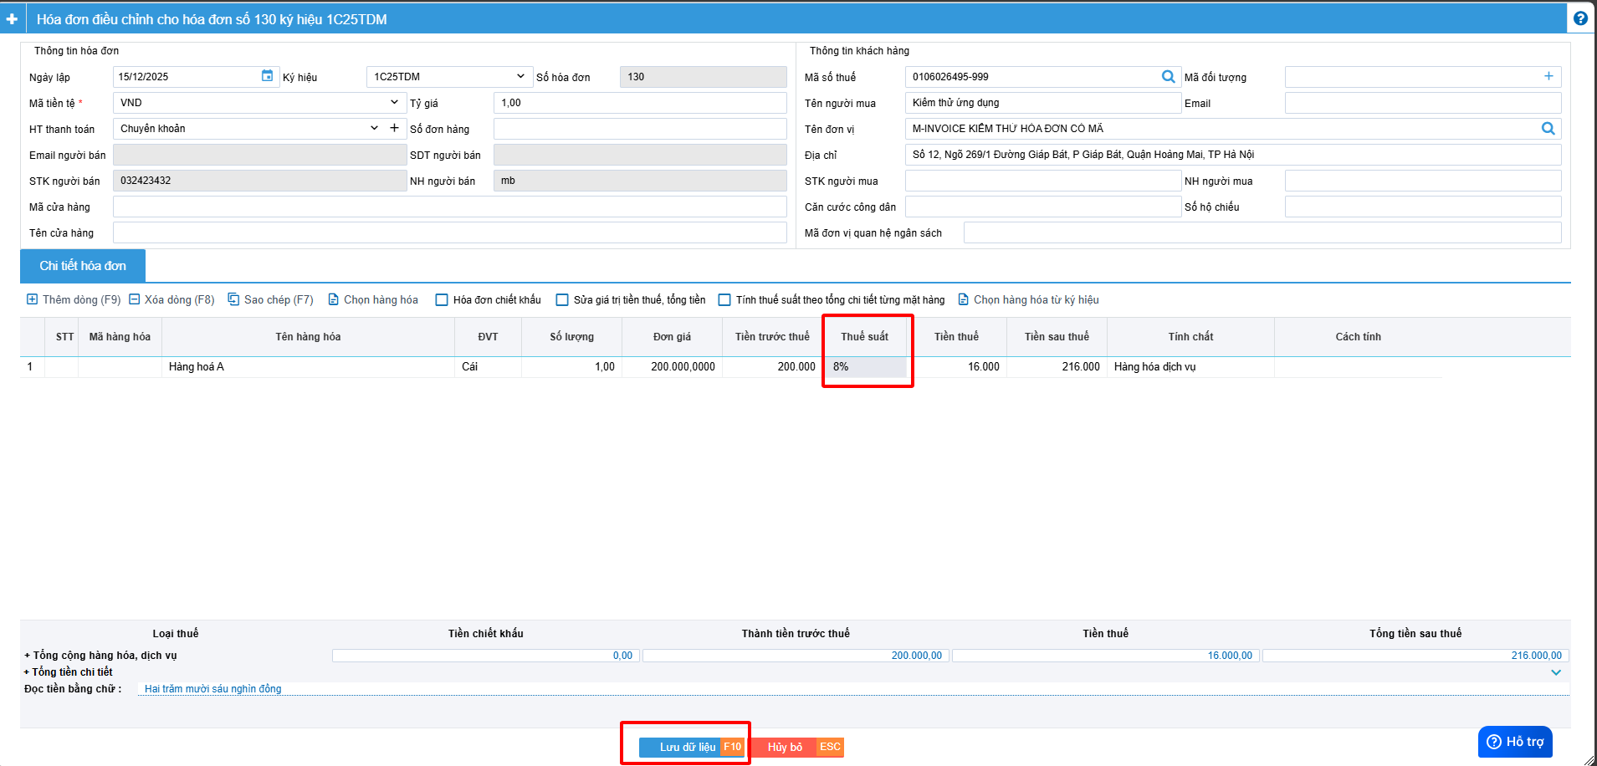
Task: Add a payment method with plus icon
Action: tap(394, 128)
